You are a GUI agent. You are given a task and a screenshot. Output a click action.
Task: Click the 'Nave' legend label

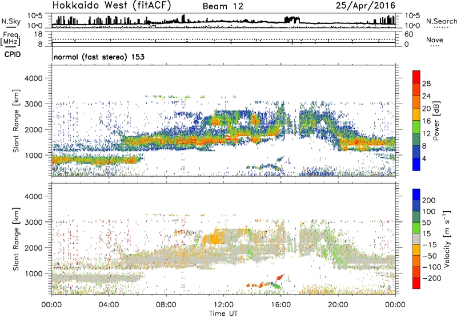click(435, 40)
